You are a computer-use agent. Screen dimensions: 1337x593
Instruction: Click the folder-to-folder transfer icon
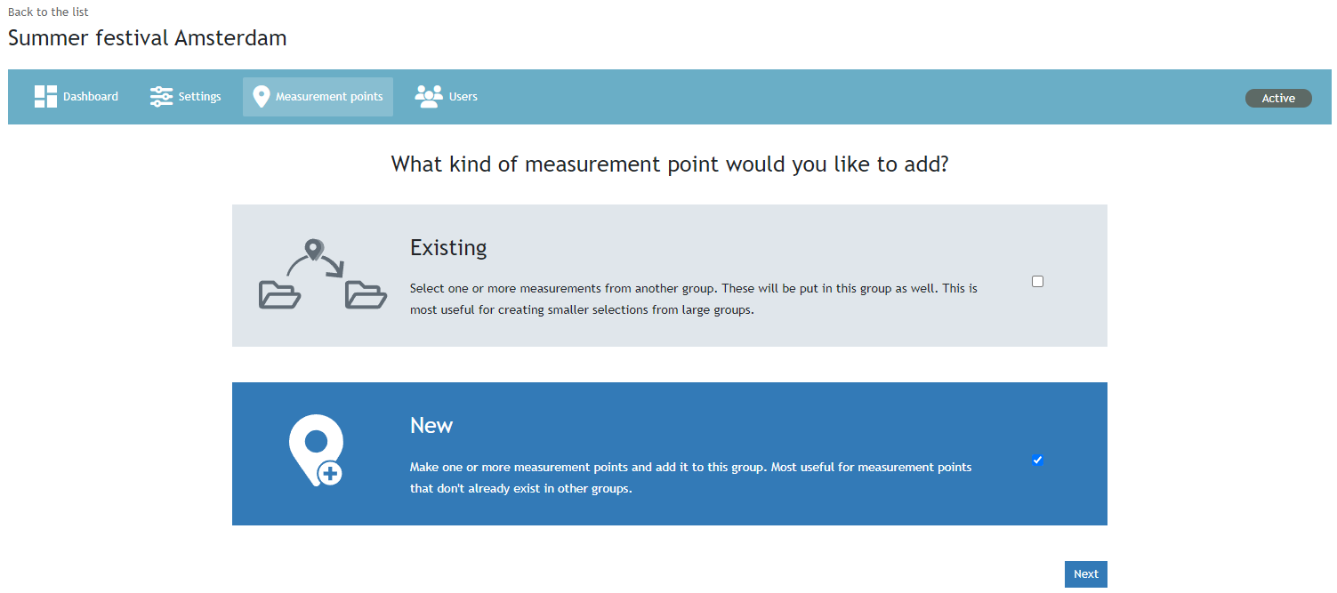tap(322, 275)
